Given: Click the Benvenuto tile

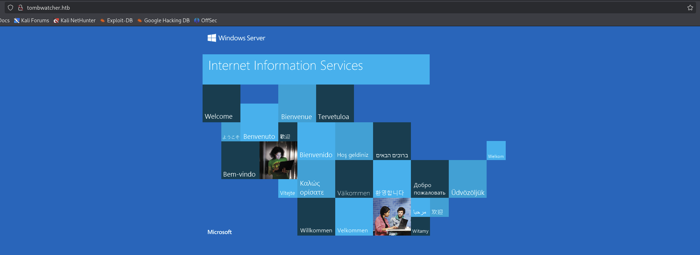Looking at the screenshot, I should pos(259,122).
